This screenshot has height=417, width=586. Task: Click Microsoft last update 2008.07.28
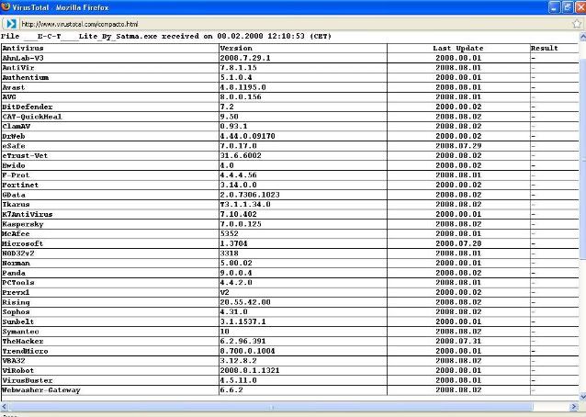[458, 243]
